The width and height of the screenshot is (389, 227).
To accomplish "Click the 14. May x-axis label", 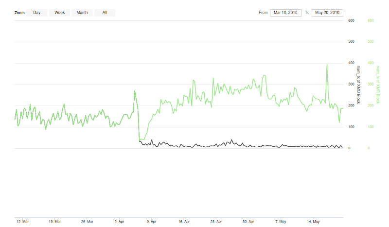I will tap(313, 222).
